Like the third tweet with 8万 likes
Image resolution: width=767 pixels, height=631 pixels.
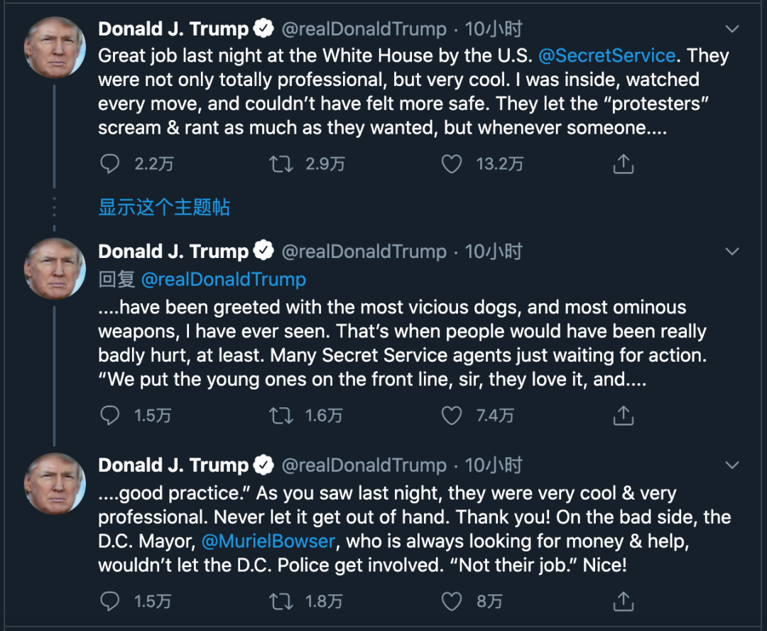coord(452,601)
